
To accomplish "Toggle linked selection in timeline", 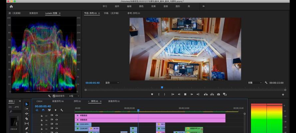I will point(49,110).
